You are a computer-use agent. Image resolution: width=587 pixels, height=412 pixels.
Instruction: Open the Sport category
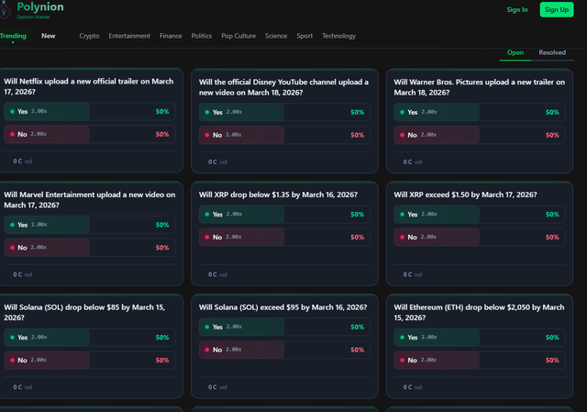[x=305, y=36]
